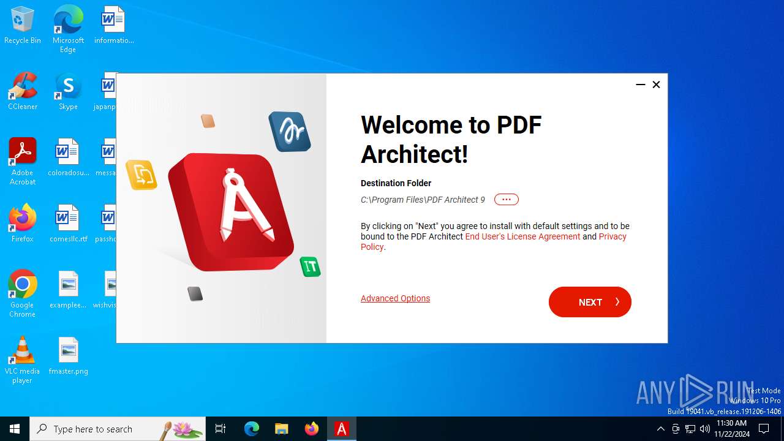Minimize the PDF Architect installer window
784x441 pixels.
[x=641, y=85]
